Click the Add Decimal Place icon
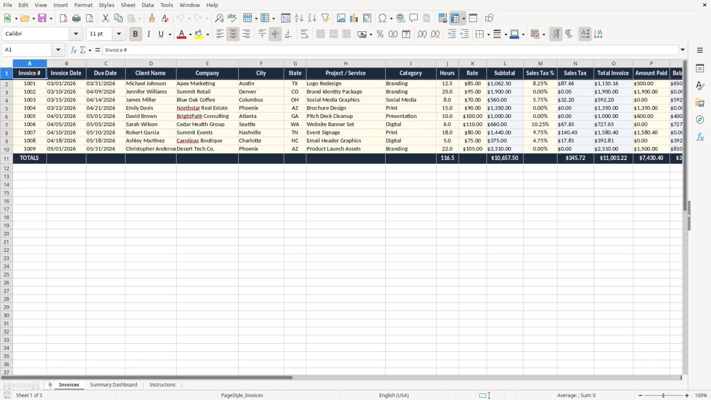This screenshot has width=711, height=400. pos(422,34)
